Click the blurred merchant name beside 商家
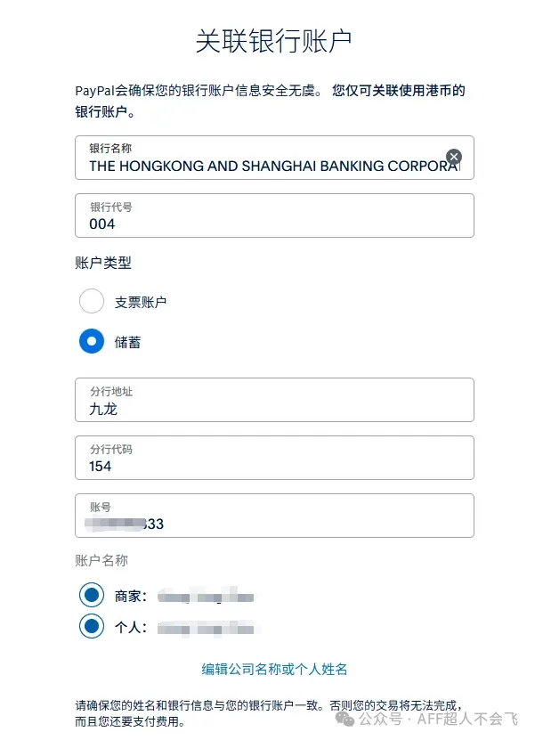 click(x=207, y=596)
